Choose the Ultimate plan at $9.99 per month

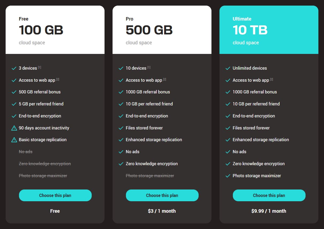(x=269, y=195)
